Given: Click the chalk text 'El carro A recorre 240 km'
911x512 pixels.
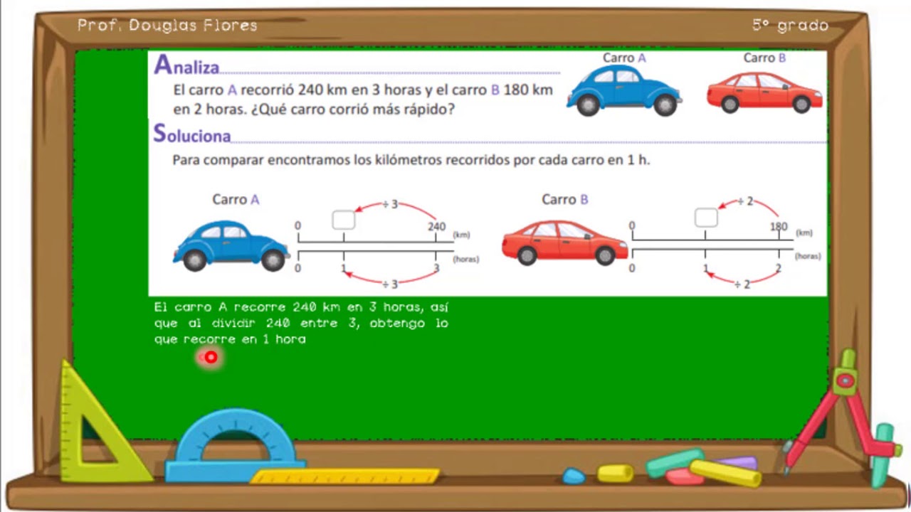Looking at the screenshot, I should click(247, 307).
